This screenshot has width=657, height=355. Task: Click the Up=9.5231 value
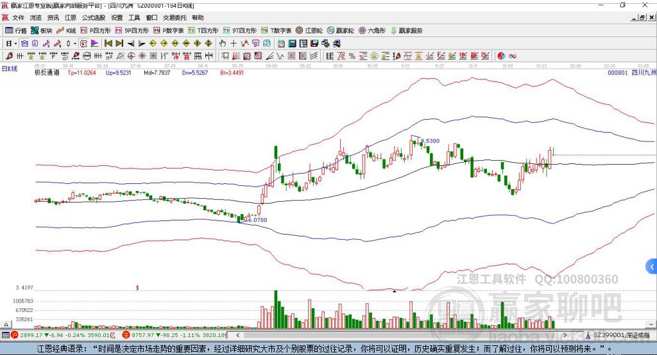118,72
